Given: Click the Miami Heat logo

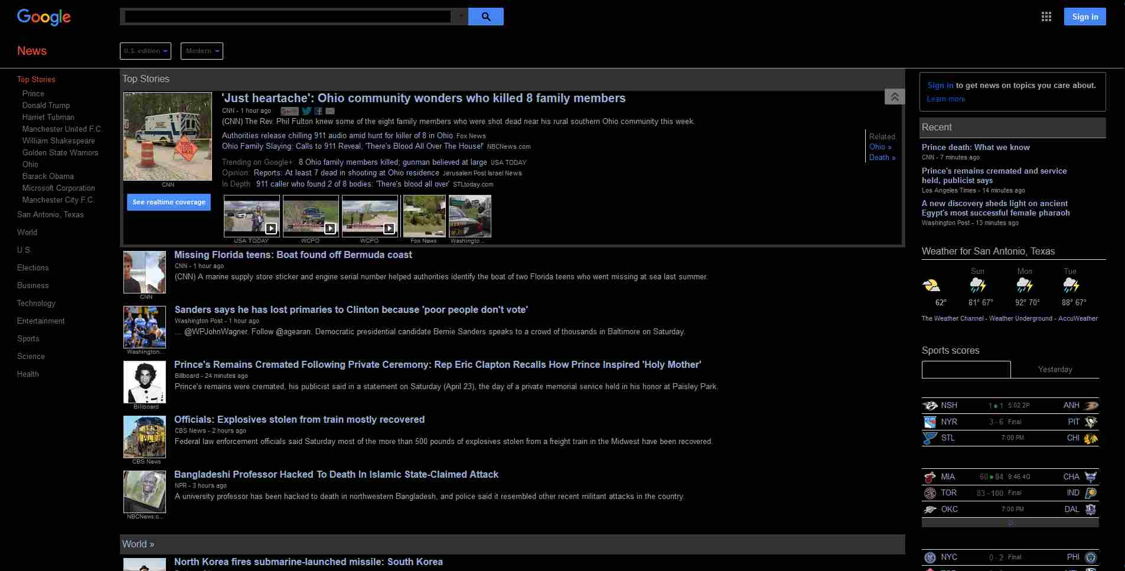Looking at the screenshot, I should point(930,477).
